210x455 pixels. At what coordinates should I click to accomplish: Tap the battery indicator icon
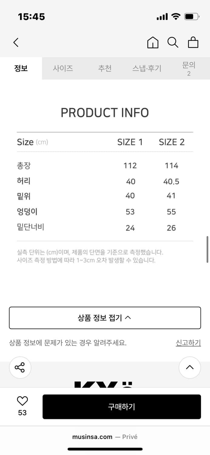pos(192,17)
